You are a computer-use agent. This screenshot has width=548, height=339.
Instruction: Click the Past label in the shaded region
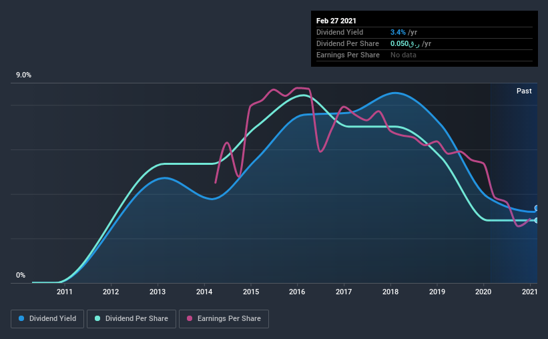[524, 91]
